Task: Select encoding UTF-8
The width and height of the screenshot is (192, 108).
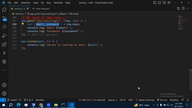Action: [x=122, y=100]
